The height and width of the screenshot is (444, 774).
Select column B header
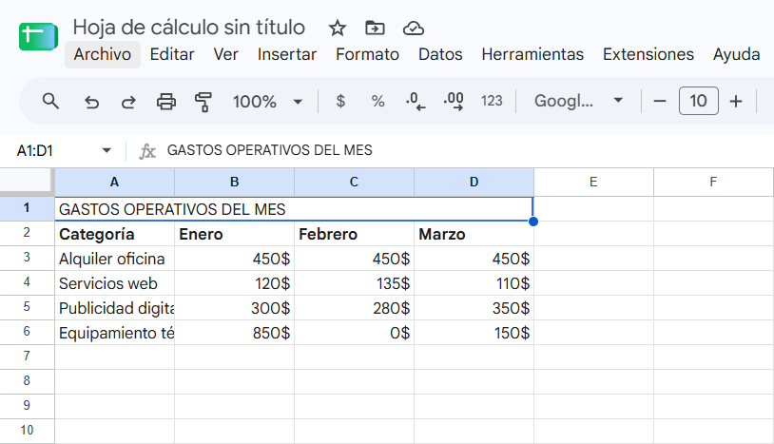235,182
